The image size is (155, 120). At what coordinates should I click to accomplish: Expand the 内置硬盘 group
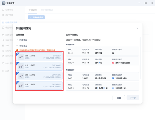pos(22,40)
